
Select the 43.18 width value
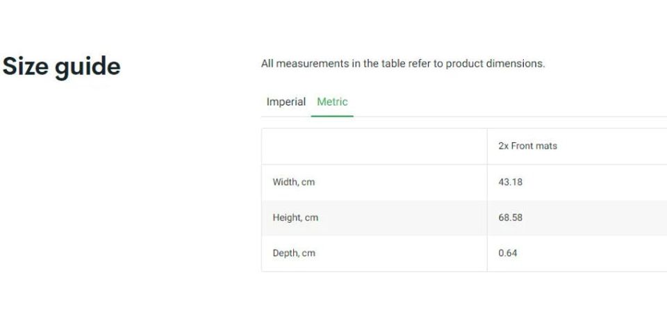click(x=510, y=183)
